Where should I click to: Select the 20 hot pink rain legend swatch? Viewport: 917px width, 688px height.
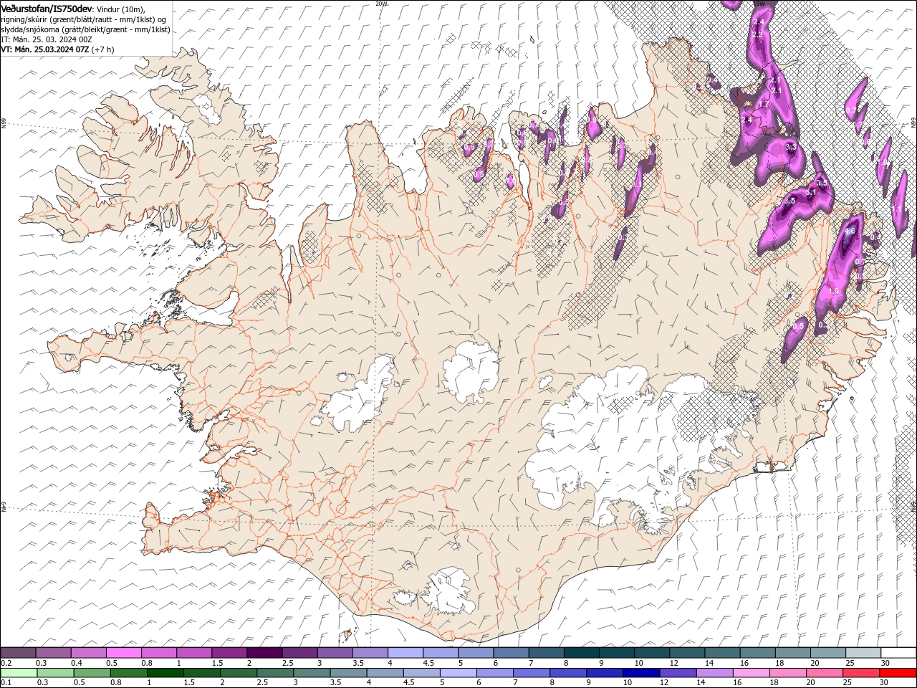coord(825,673)
